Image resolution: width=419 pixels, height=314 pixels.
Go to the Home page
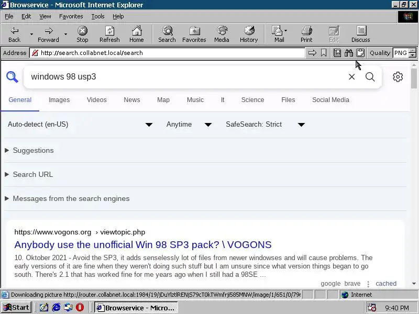[137, 34]
